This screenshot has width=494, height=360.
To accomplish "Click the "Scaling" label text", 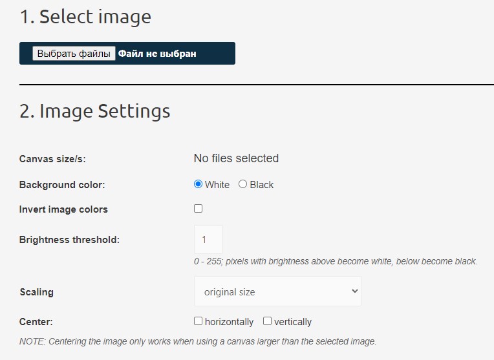I will [37, 292].
